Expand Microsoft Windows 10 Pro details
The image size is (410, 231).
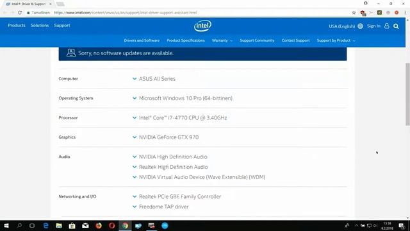point(135,98)
